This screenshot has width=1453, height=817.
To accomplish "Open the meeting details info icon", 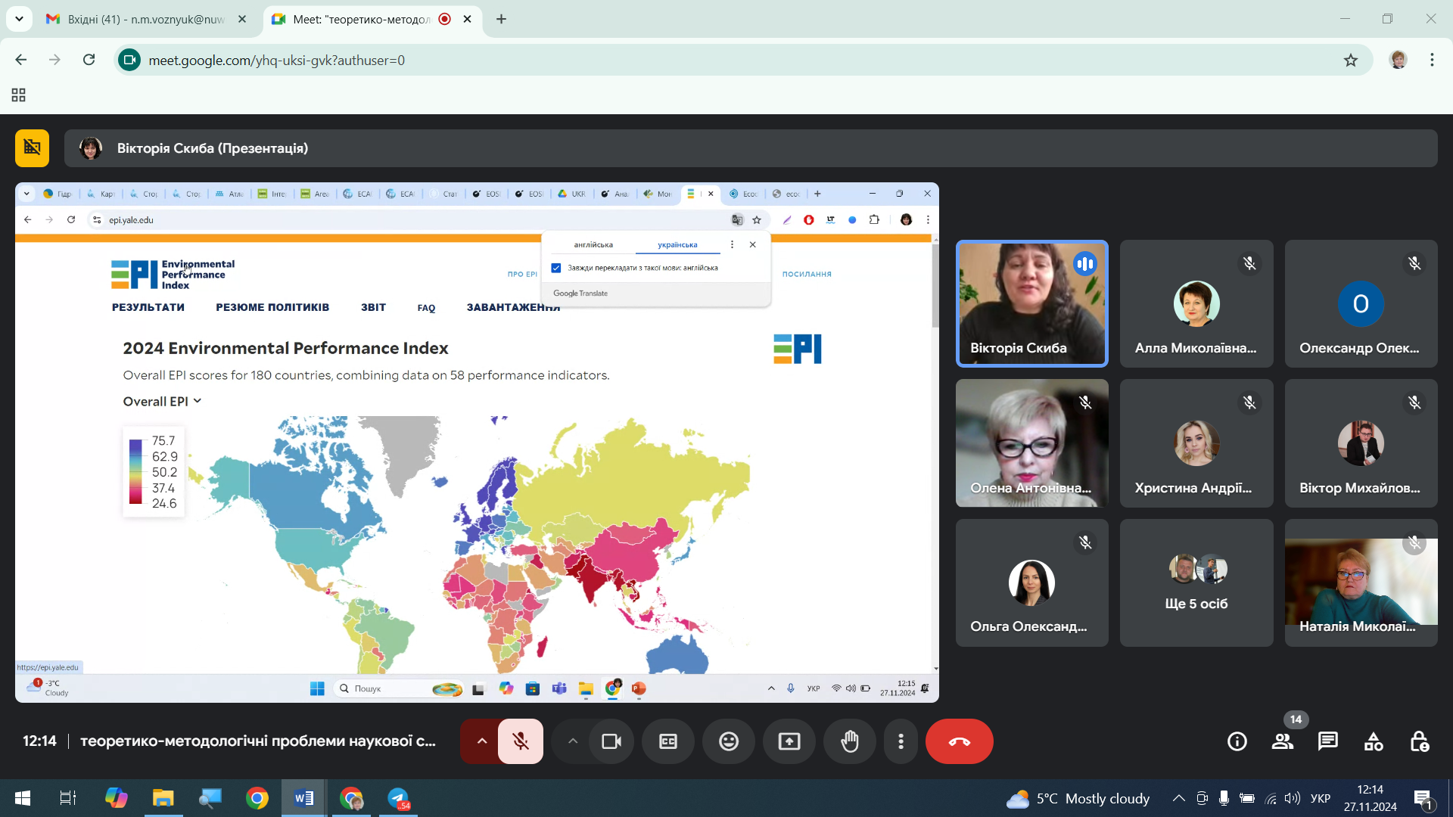I will coord(1237,741).
